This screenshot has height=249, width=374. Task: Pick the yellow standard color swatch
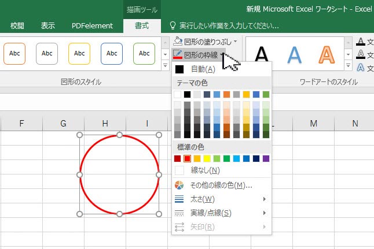(x=207, y=158)
